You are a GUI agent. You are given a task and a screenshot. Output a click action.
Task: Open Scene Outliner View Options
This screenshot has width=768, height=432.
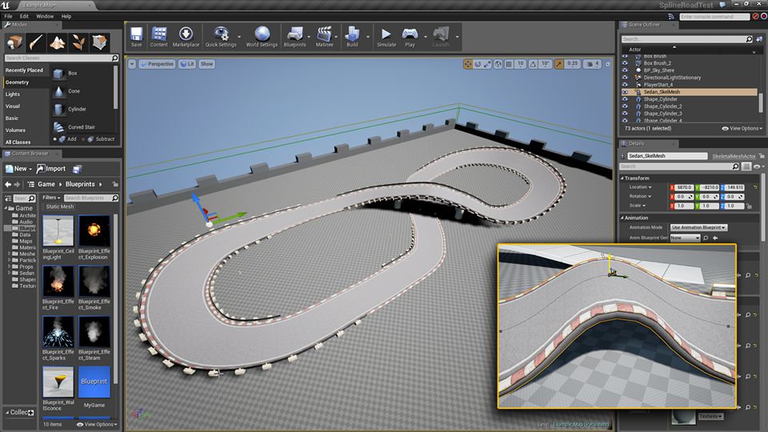742,128
